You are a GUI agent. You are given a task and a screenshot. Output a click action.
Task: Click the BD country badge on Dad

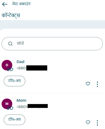click(10, 70)
